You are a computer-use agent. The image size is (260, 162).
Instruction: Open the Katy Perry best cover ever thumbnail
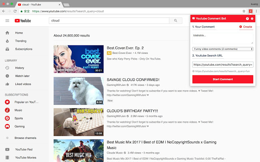pos(78,59)
